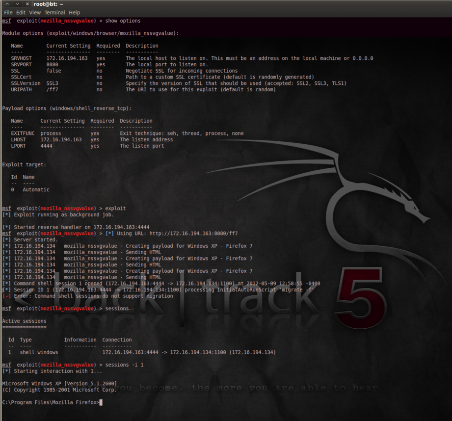452x421 pixels.
Task: Click the SSL setting value false
Action: tap(53, 71)
